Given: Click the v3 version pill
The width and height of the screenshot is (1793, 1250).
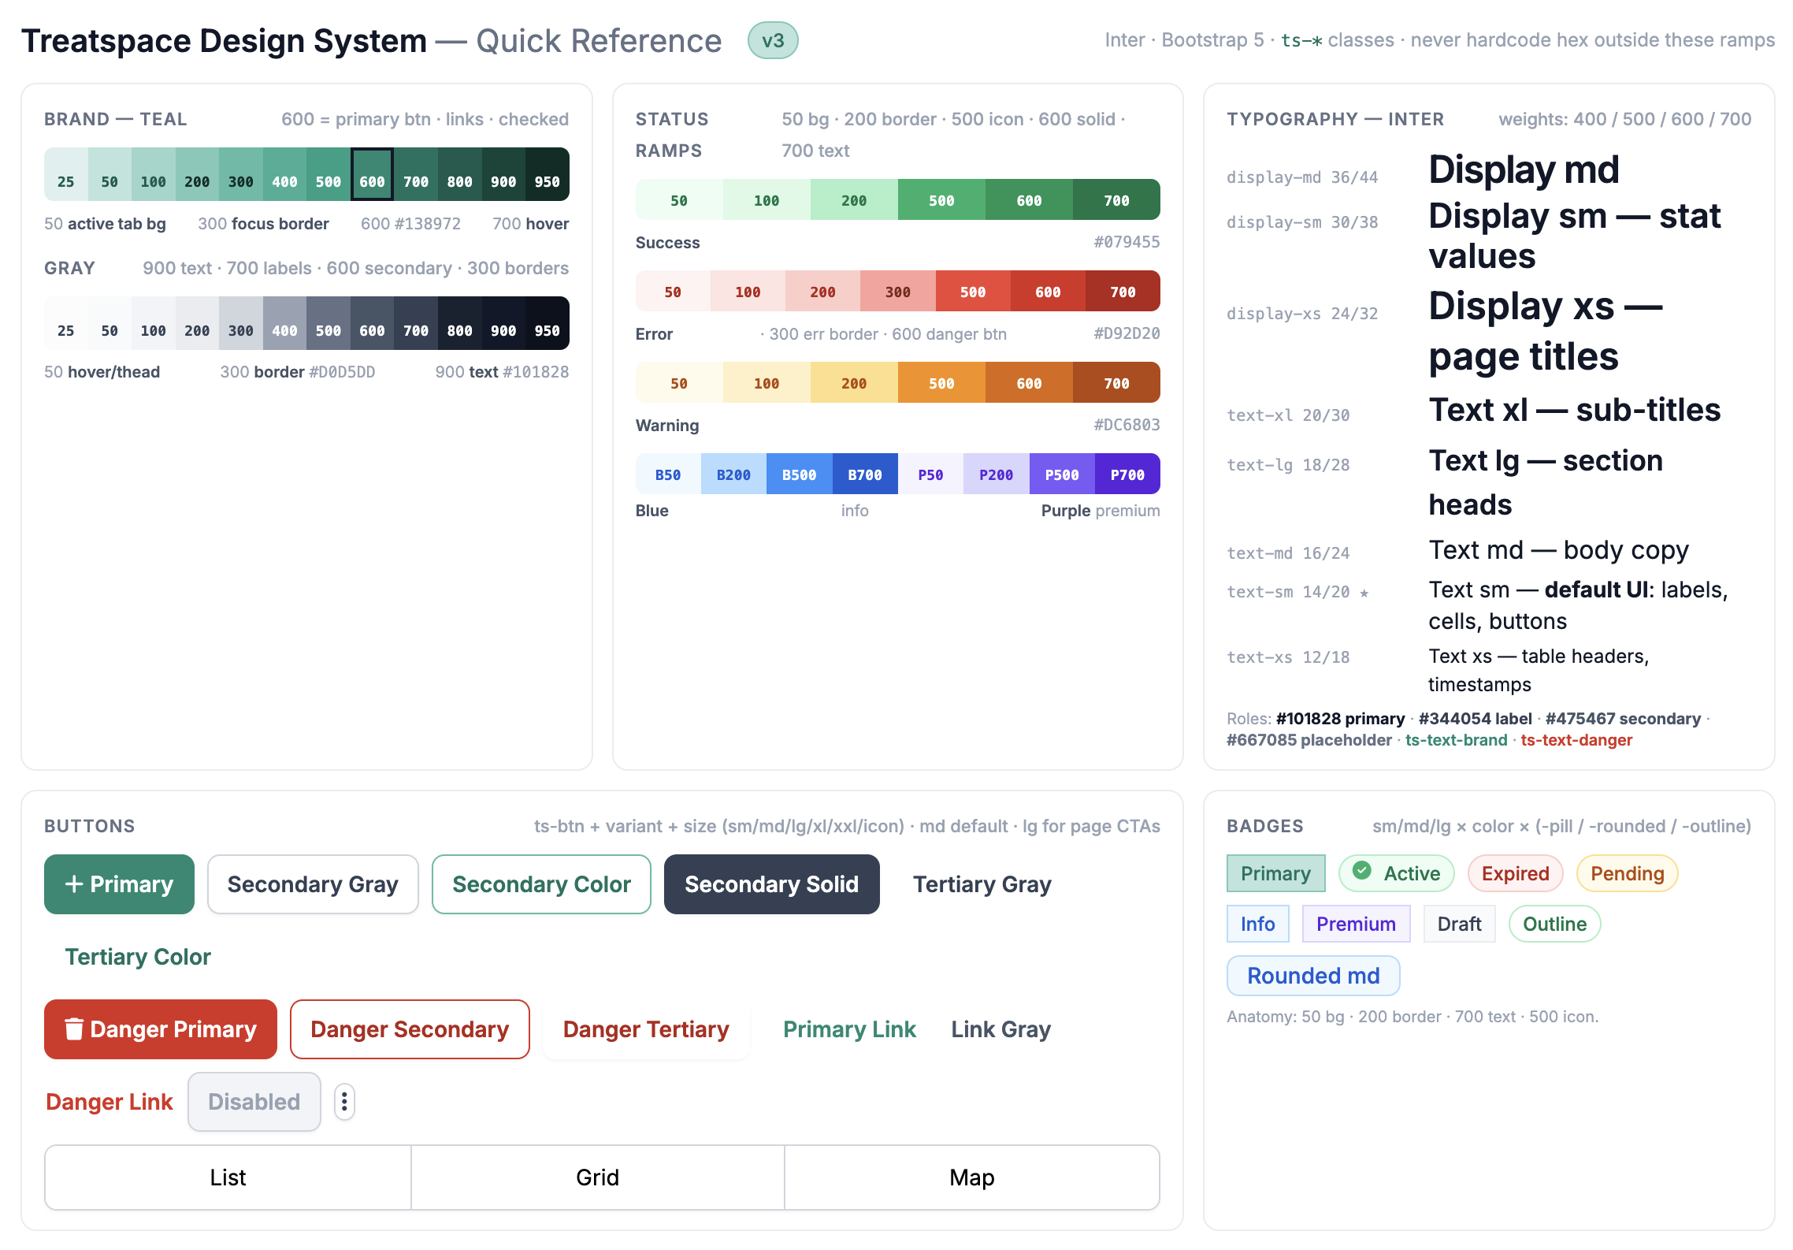Looking at the screenshot, I should pos(773,40).
